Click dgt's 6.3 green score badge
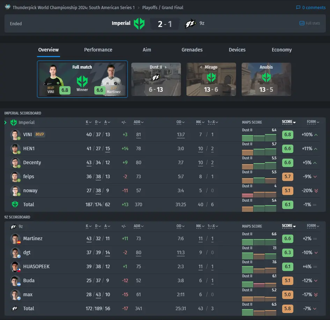This screenshot has height=320, width=330. (x=287, y=252)
